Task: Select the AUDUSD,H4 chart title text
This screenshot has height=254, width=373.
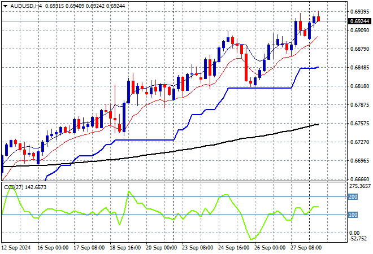Action: [26, 6]
